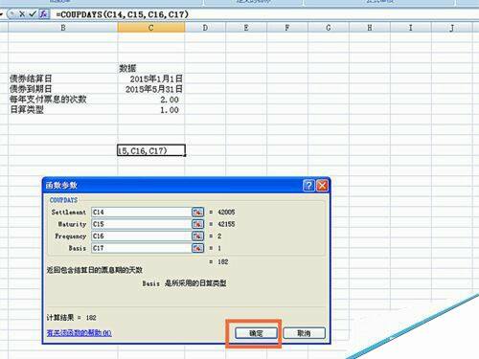Close the function arguments dialog
The height and width of the screenshot is (359, 479).
coord(322,186)
